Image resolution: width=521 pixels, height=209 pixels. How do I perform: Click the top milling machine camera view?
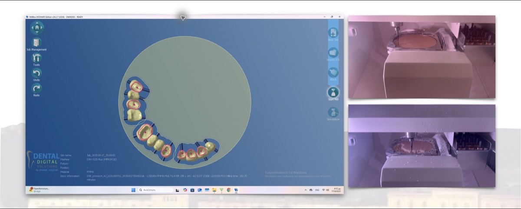point(422,56)
